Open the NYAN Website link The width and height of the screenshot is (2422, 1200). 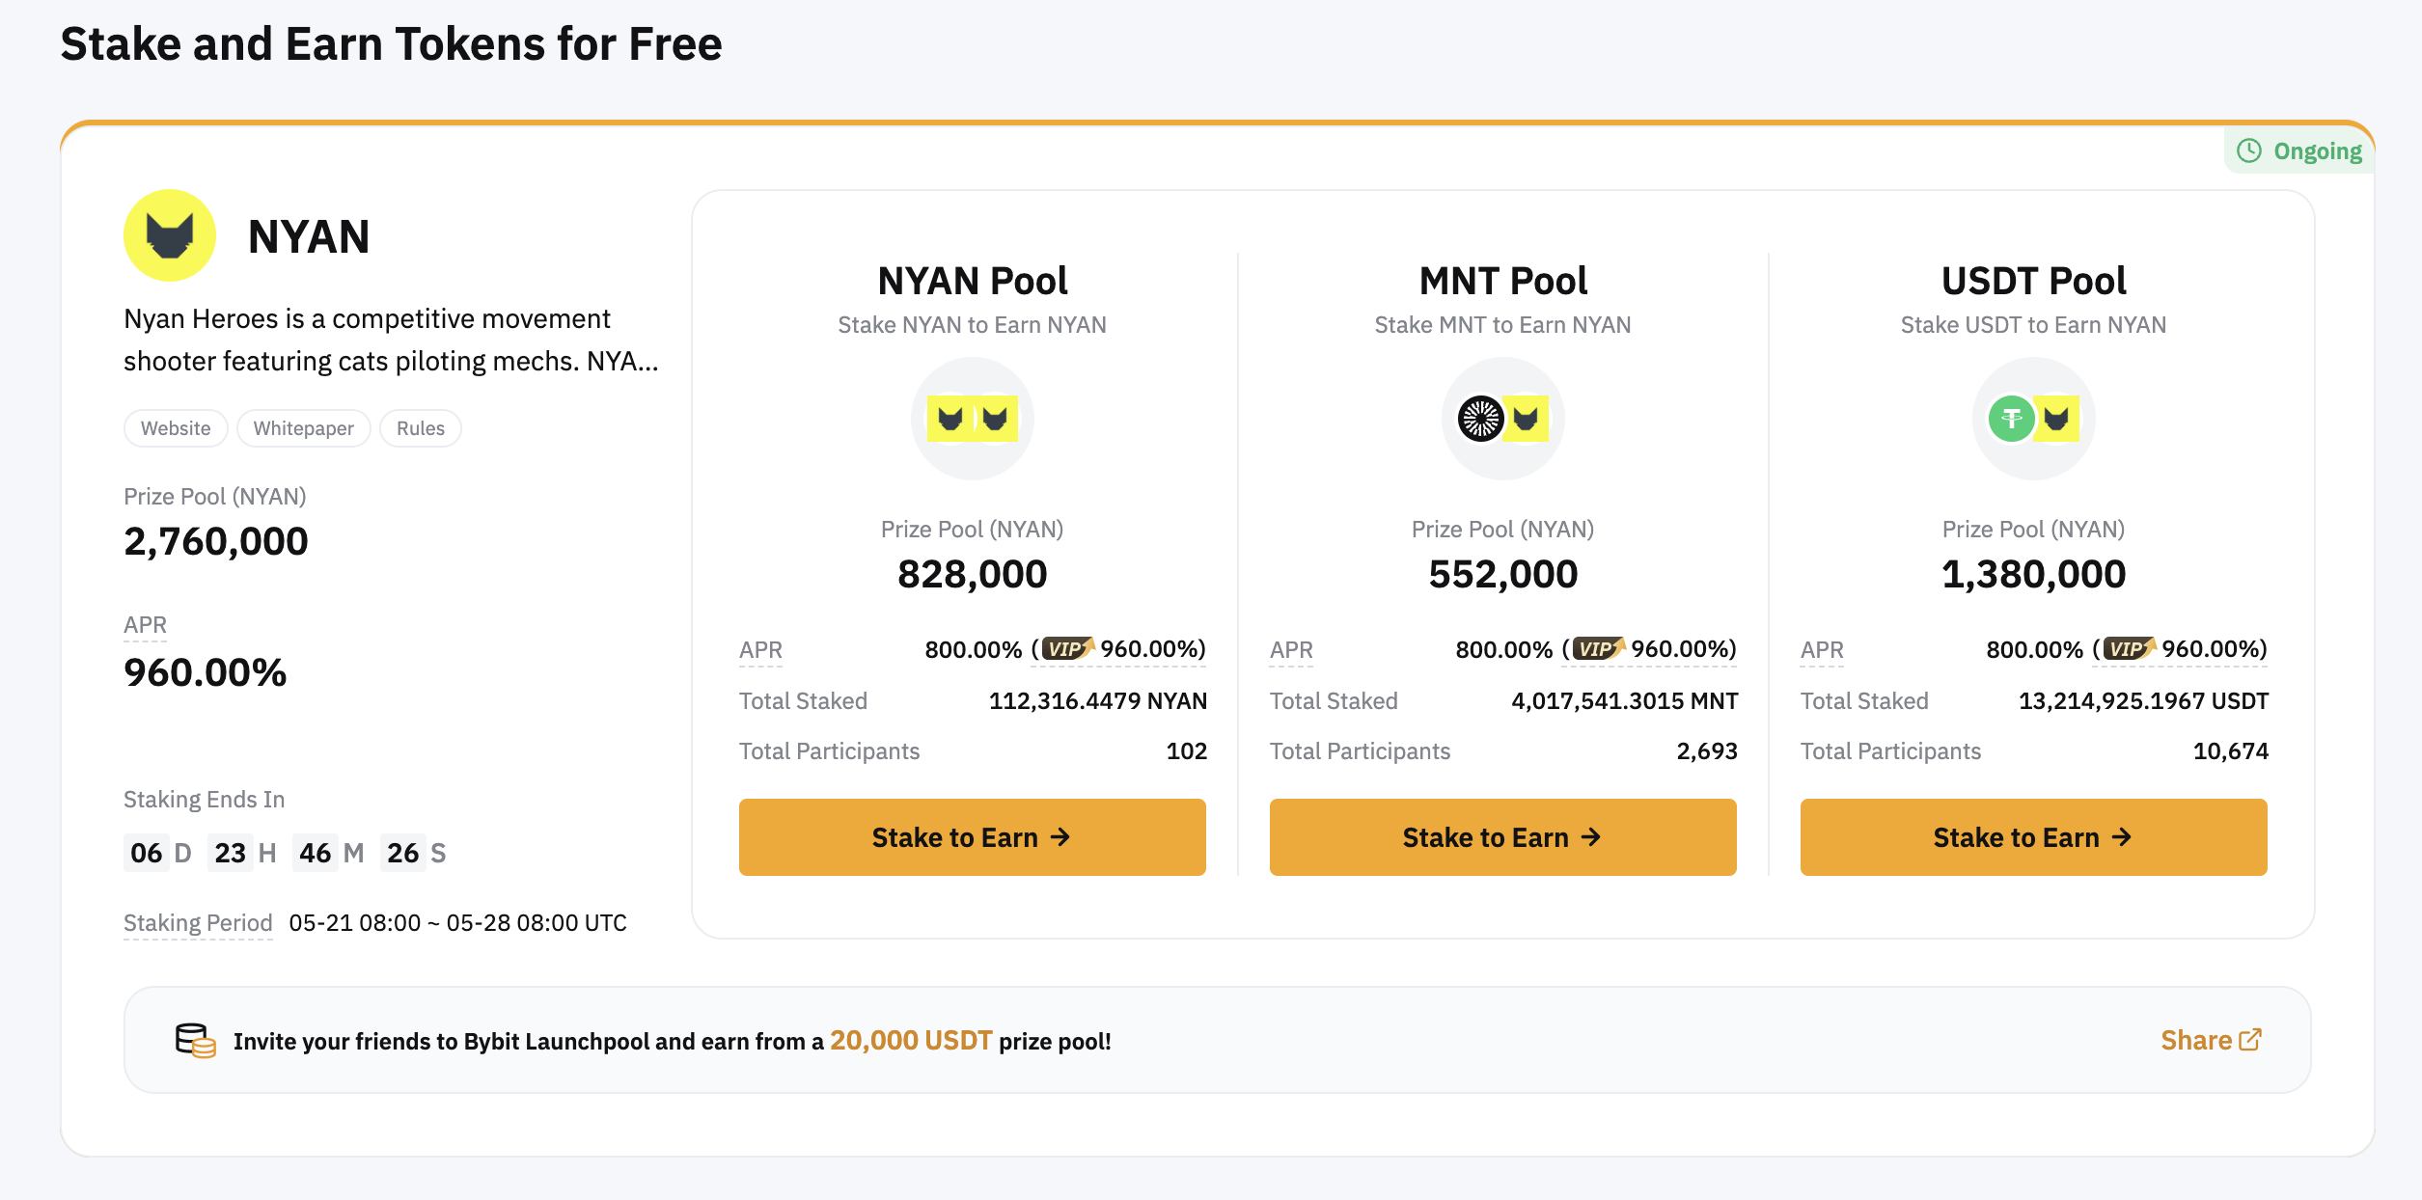(x=176, y=428)
